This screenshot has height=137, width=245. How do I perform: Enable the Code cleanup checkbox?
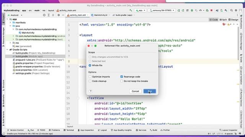click(90, 81)
